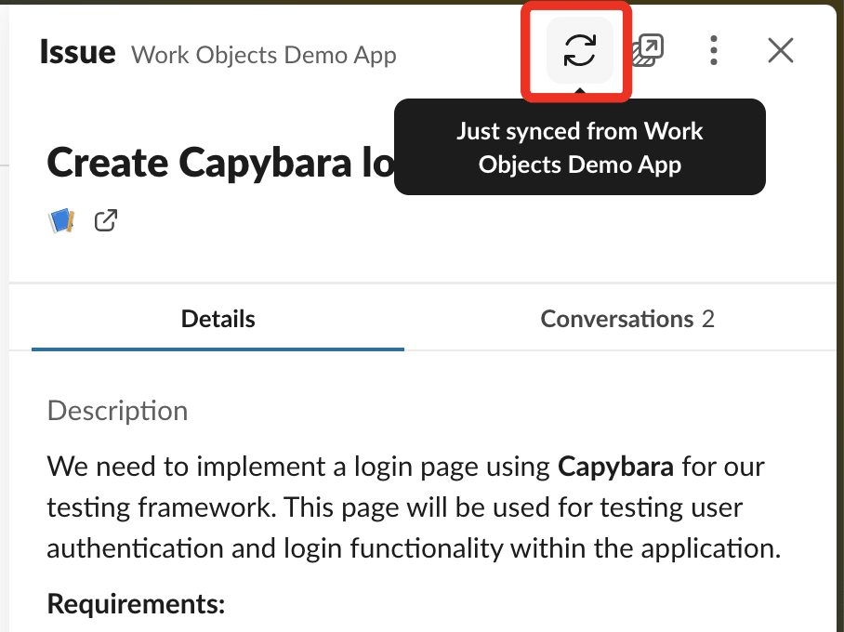Click the Description section heading
This screenshot has height=632, width=844.
(x=117, y=410)
